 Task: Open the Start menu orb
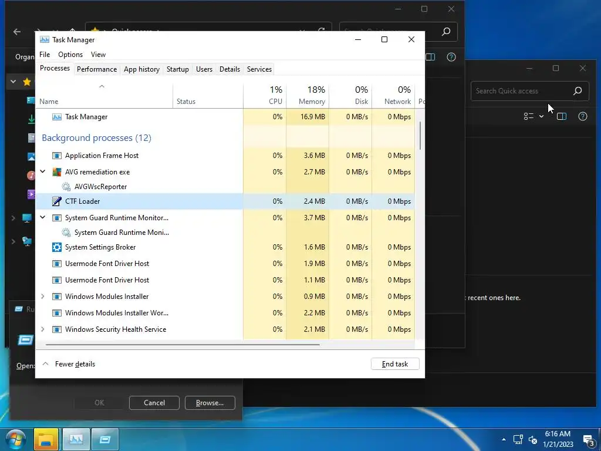16,440
